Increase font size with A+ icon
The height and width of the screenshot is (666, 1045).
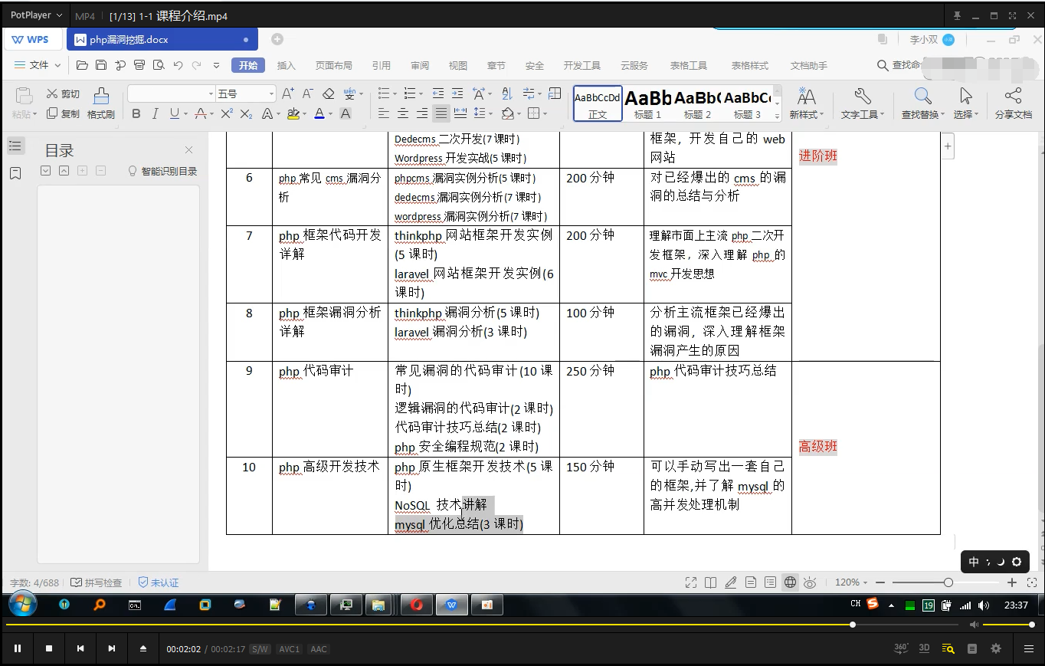point(288,94)
